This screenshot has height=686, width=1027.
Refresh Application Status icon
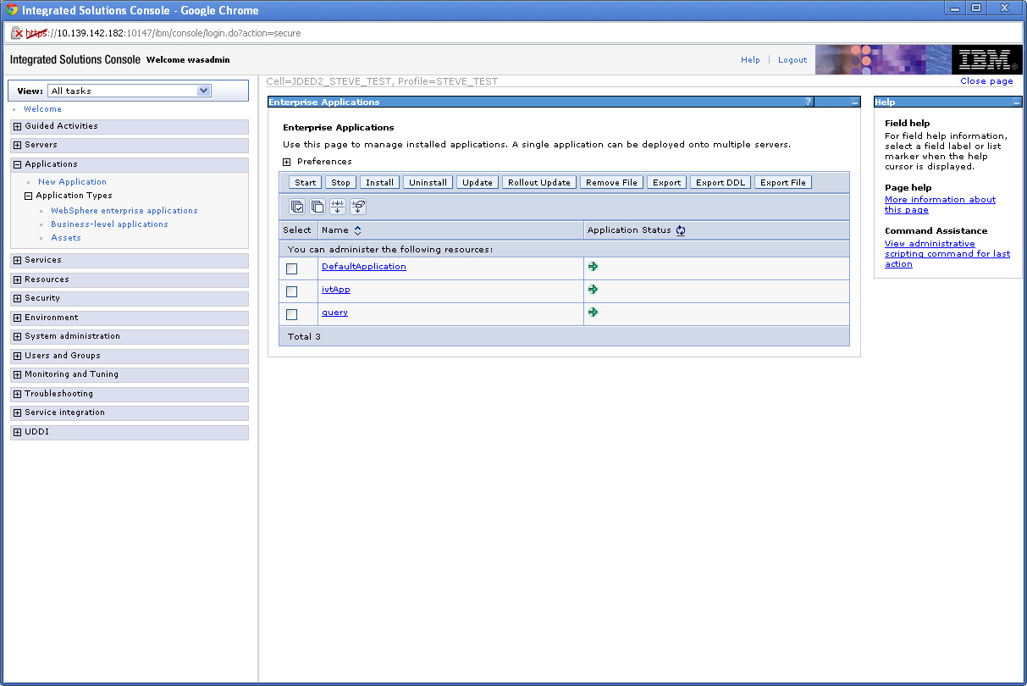tap(681, 230)
